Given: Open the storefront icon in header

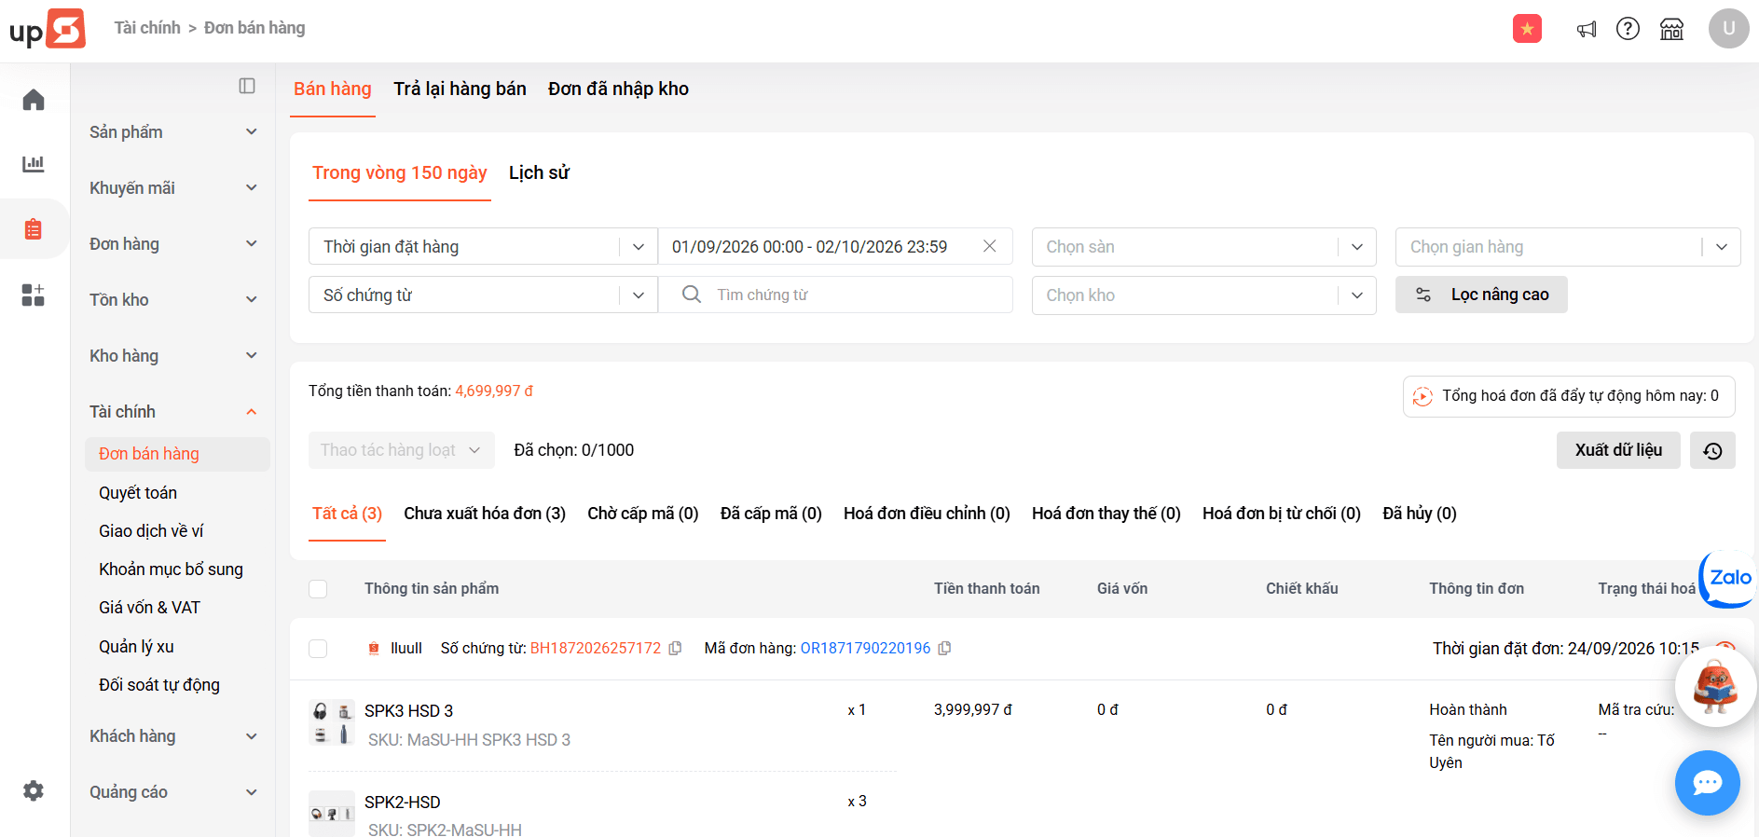Looking at the screenshot, I should coord(1671,29).
